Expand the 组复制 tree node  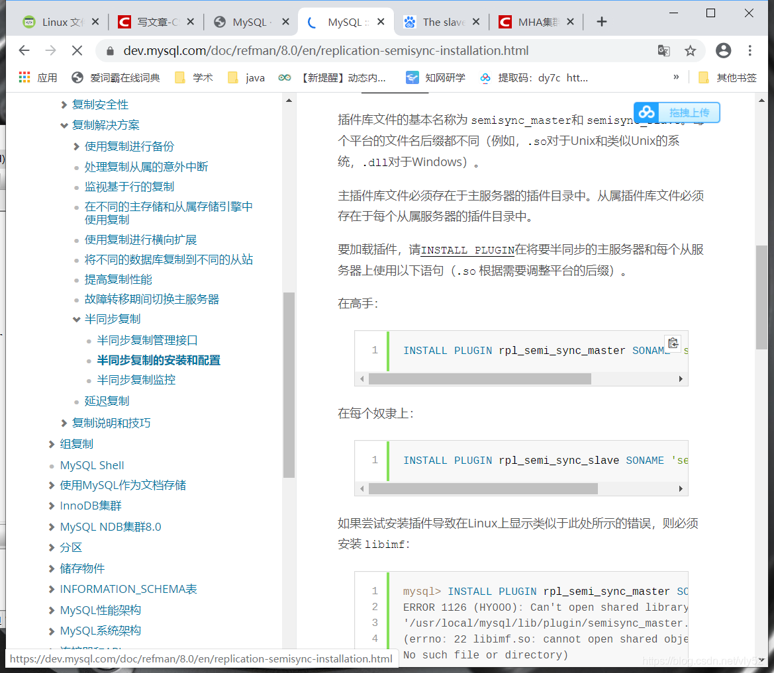coord(52,444)
